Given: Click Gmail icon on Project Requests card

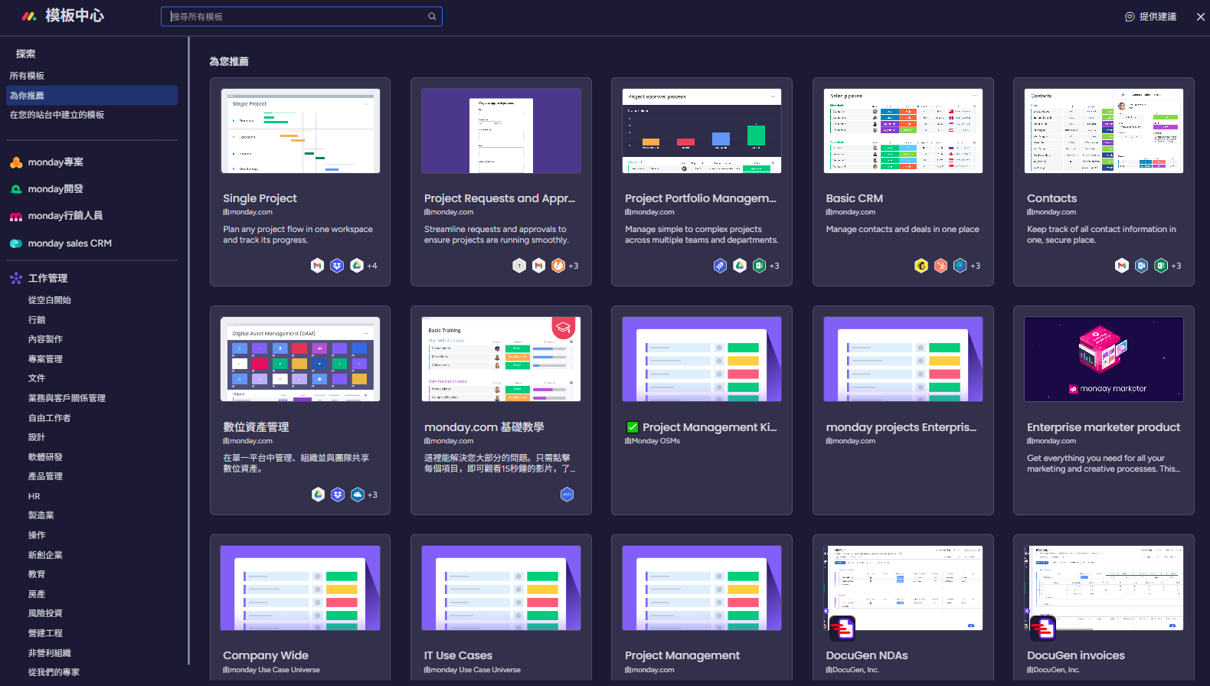Looking at the screenshot, I should [539, 266].
